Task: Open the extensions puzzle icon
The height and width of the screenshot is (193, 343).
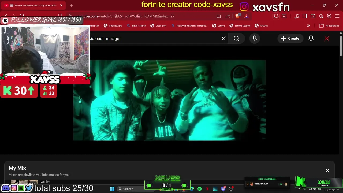Action: pyautogui.click(x=276, y=16)
